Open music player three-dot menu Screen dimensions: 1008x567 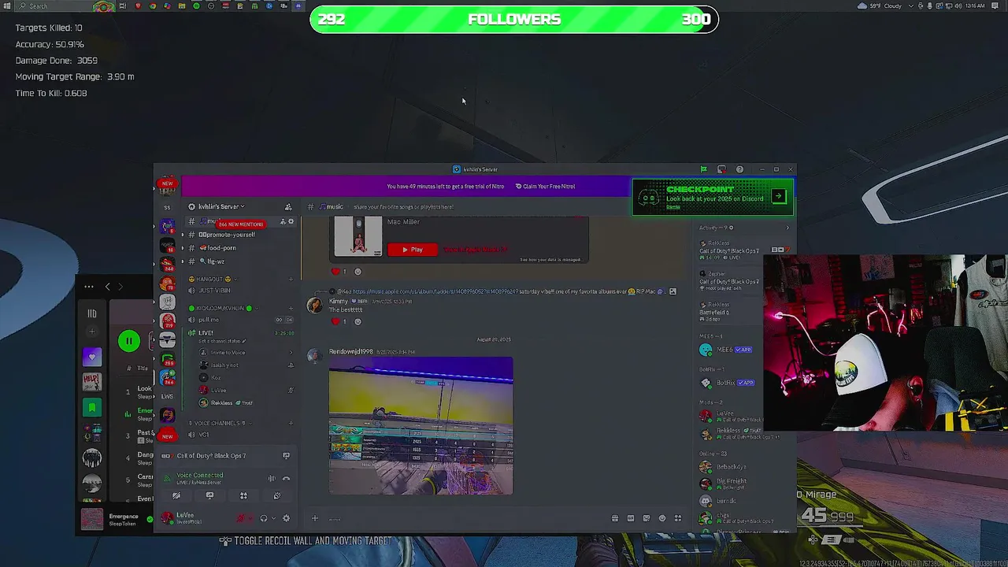coord(89,287)
